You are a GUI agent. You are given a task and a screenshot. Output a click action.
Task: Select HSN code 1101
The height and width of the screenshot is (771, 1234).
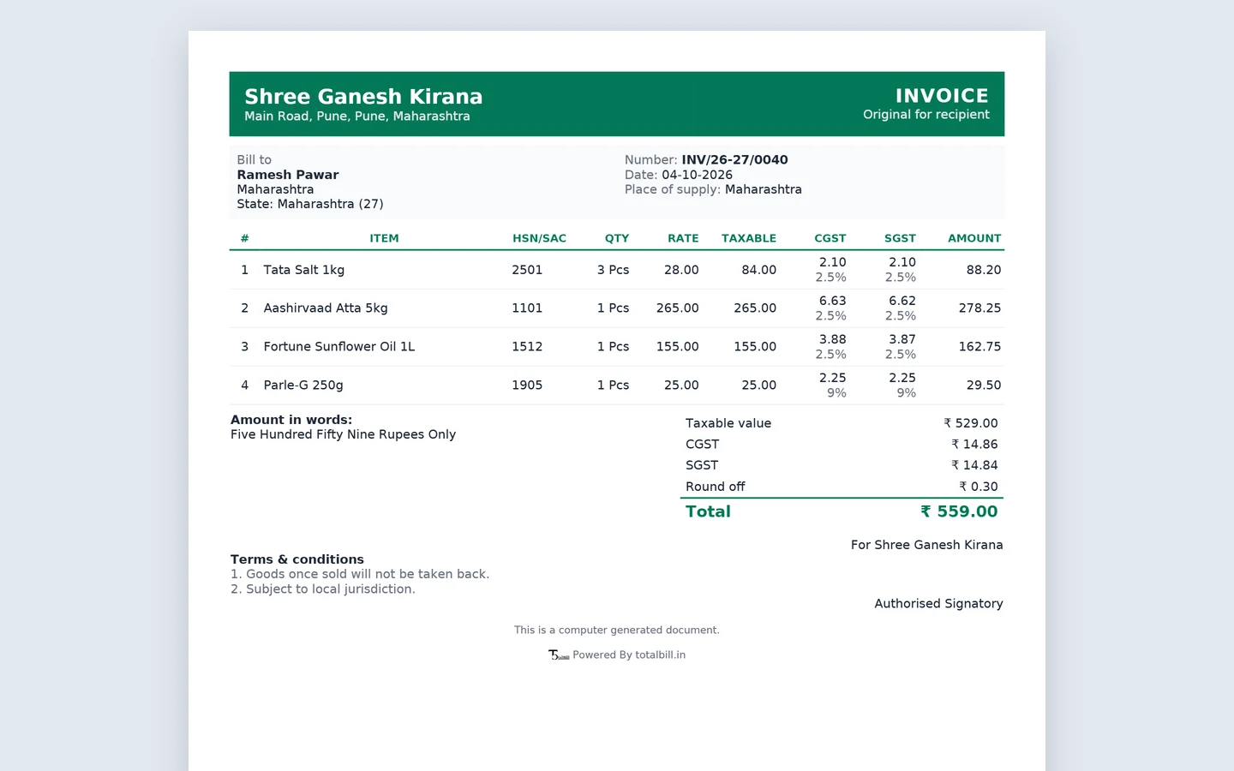(x=527, y=308)
